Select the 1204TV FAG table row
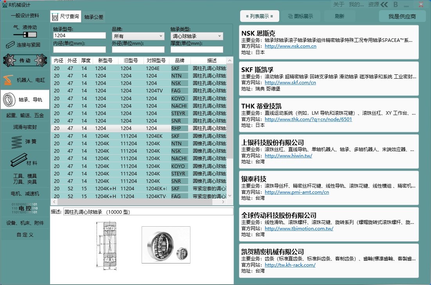This screenshot has width=431, height=285. click(x=138, y=91)
